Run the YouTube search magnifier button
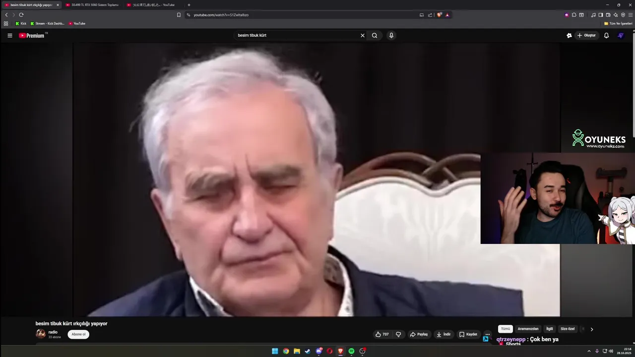 pos(375,36)
